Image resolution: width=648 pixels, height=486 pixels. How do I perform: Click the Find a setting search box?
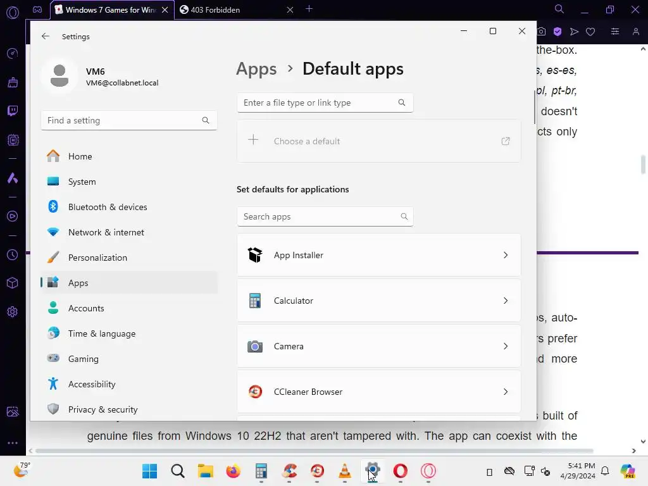tap(129, 120)
